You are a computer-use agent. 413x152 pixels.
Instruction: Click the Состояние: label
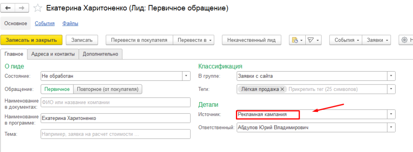pos(18,76)
